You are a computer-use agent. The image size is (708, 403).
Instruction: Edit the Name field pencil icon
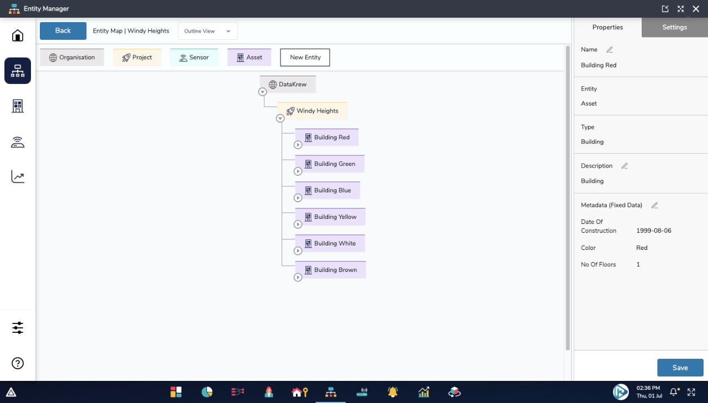point(610,50)
